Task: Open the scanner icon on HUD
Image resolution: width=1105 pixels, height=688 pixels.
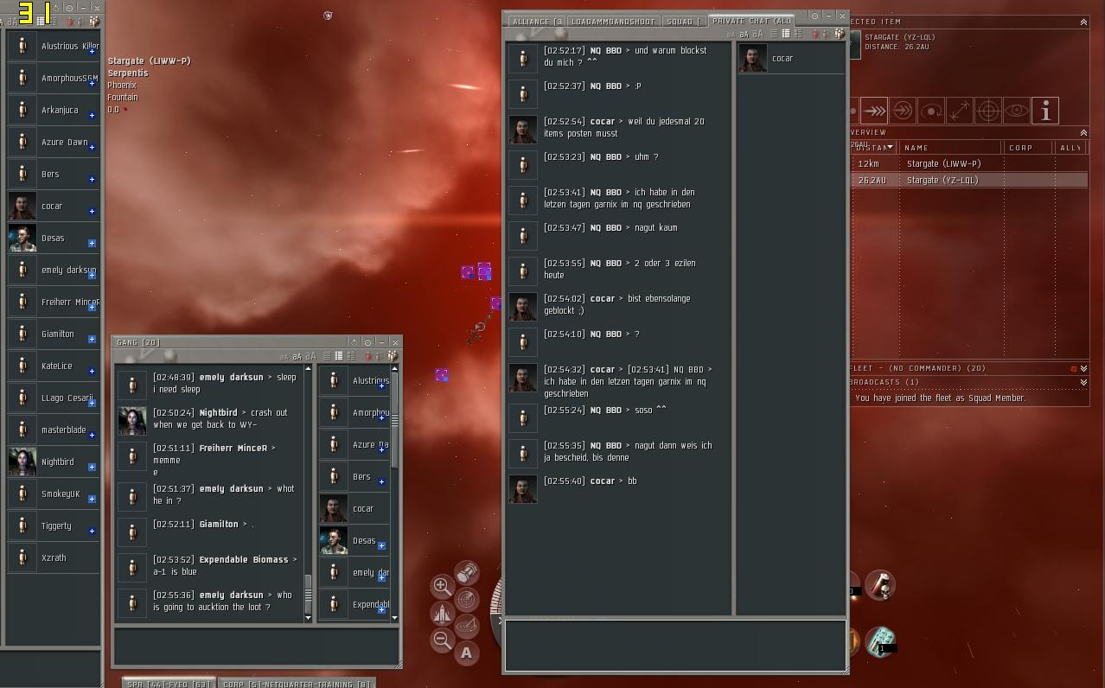Action: tap(467, 599)
